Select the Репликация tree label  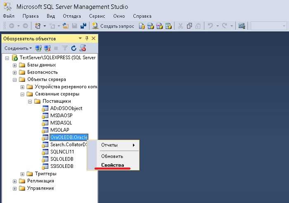(x=40, y=181)
